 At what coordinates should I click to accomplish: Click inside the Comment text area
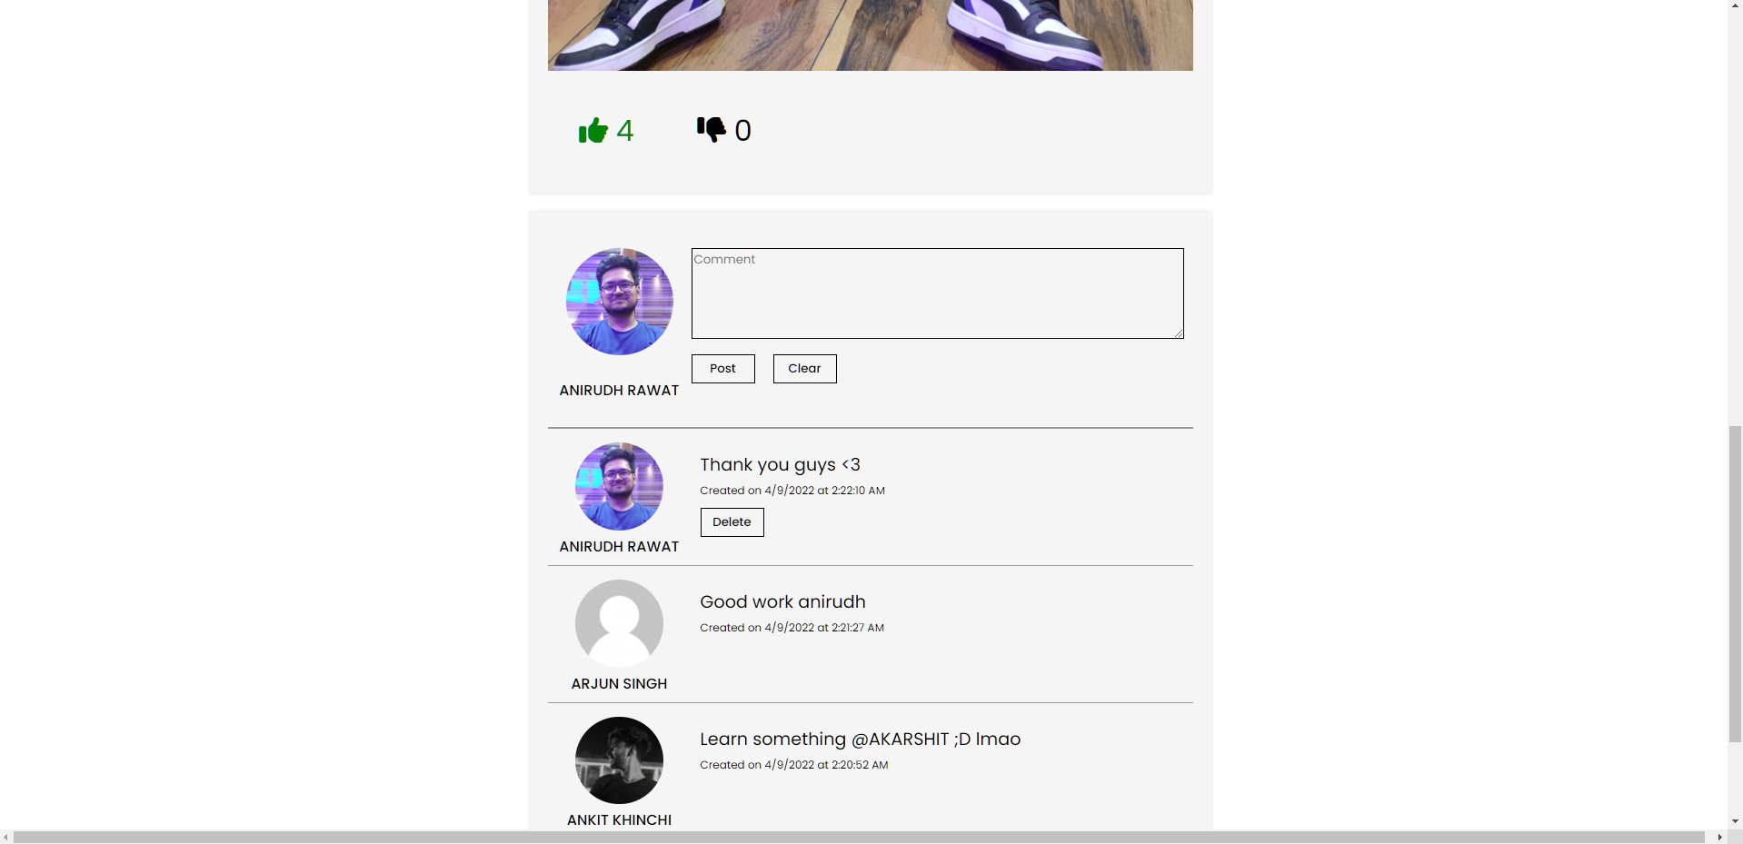937,293
